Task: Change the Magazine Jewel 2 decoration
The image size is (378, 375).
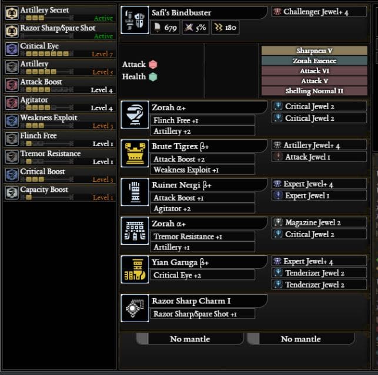Action: (x=319, y=222)
